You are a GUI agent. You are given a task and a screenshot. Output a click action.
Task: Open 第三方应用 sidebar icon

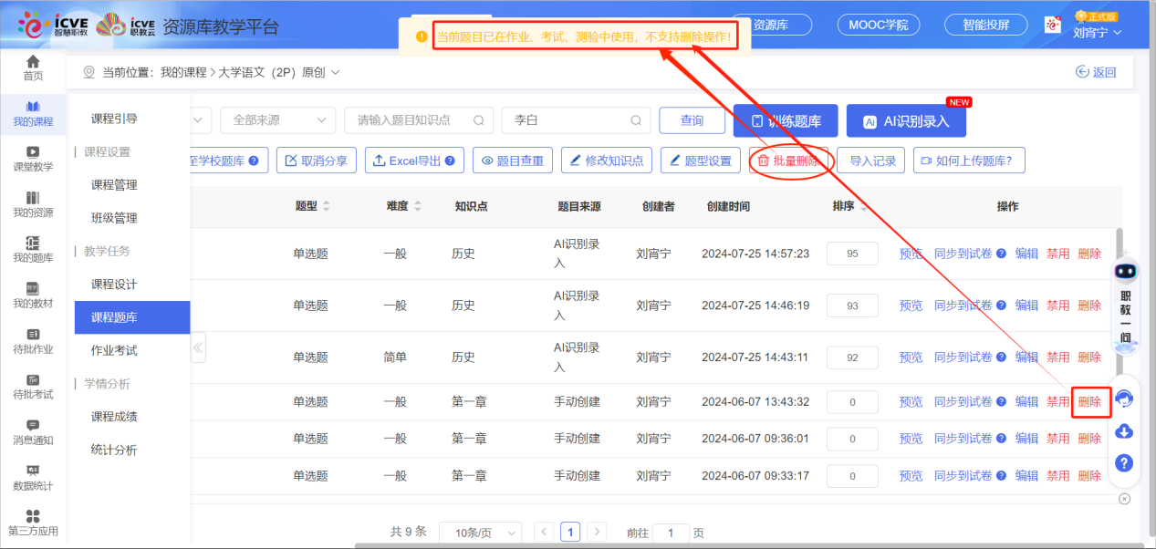[33, 523]
